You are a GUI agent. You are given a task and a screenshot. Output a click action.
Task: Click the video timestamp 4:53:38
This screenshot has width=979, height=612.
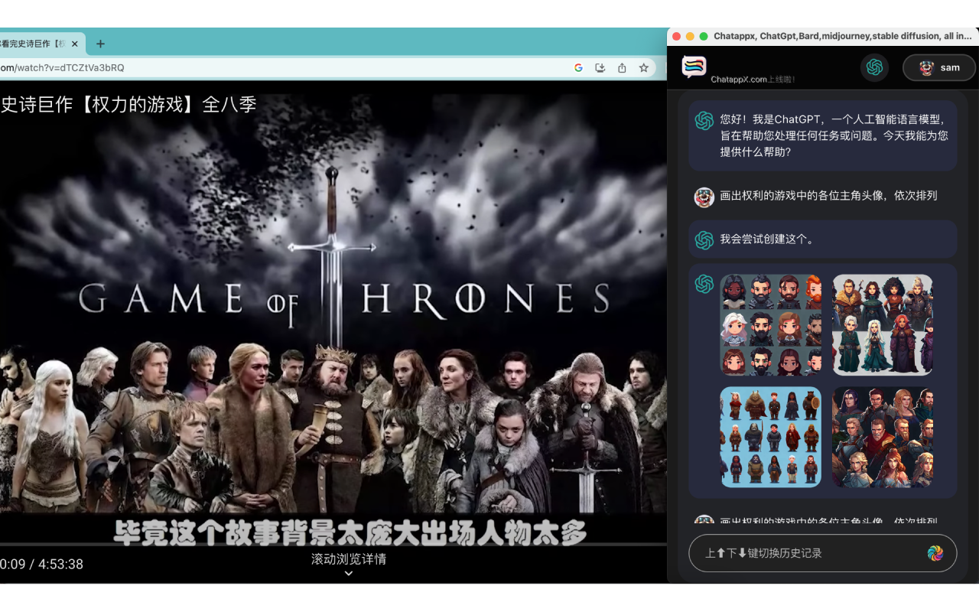tap(60, 565)
